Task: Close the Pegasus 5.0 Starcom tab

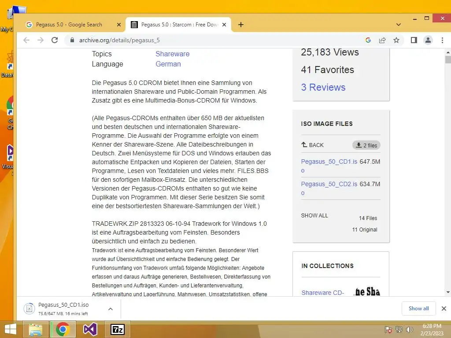Action: pyautogui.click(x=224, y=25)
